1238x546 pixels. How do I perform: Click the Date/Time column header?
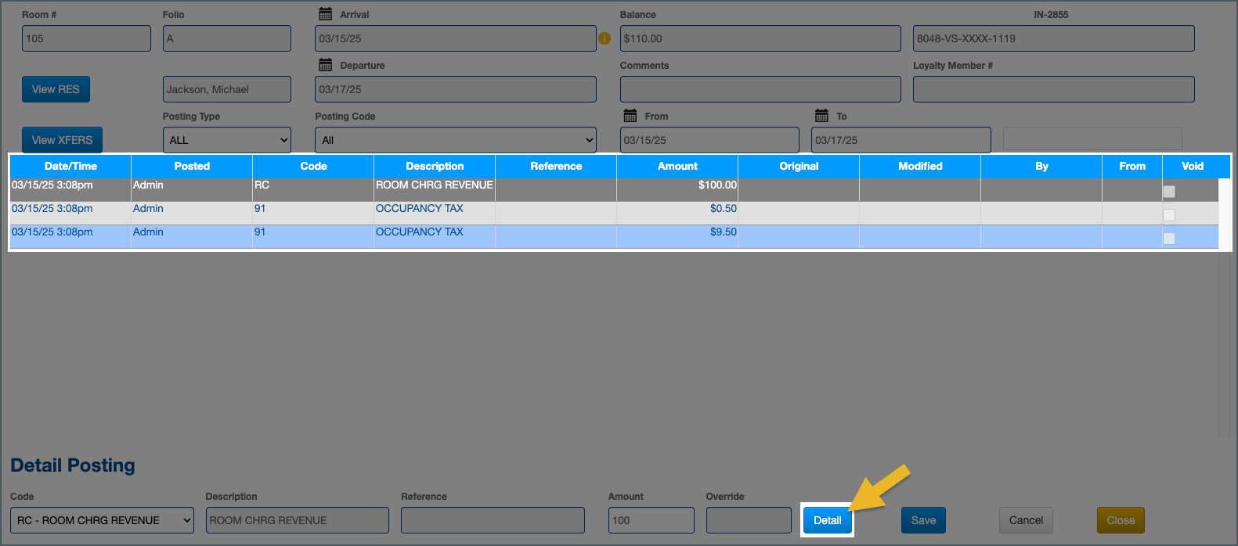click(70, 166)
